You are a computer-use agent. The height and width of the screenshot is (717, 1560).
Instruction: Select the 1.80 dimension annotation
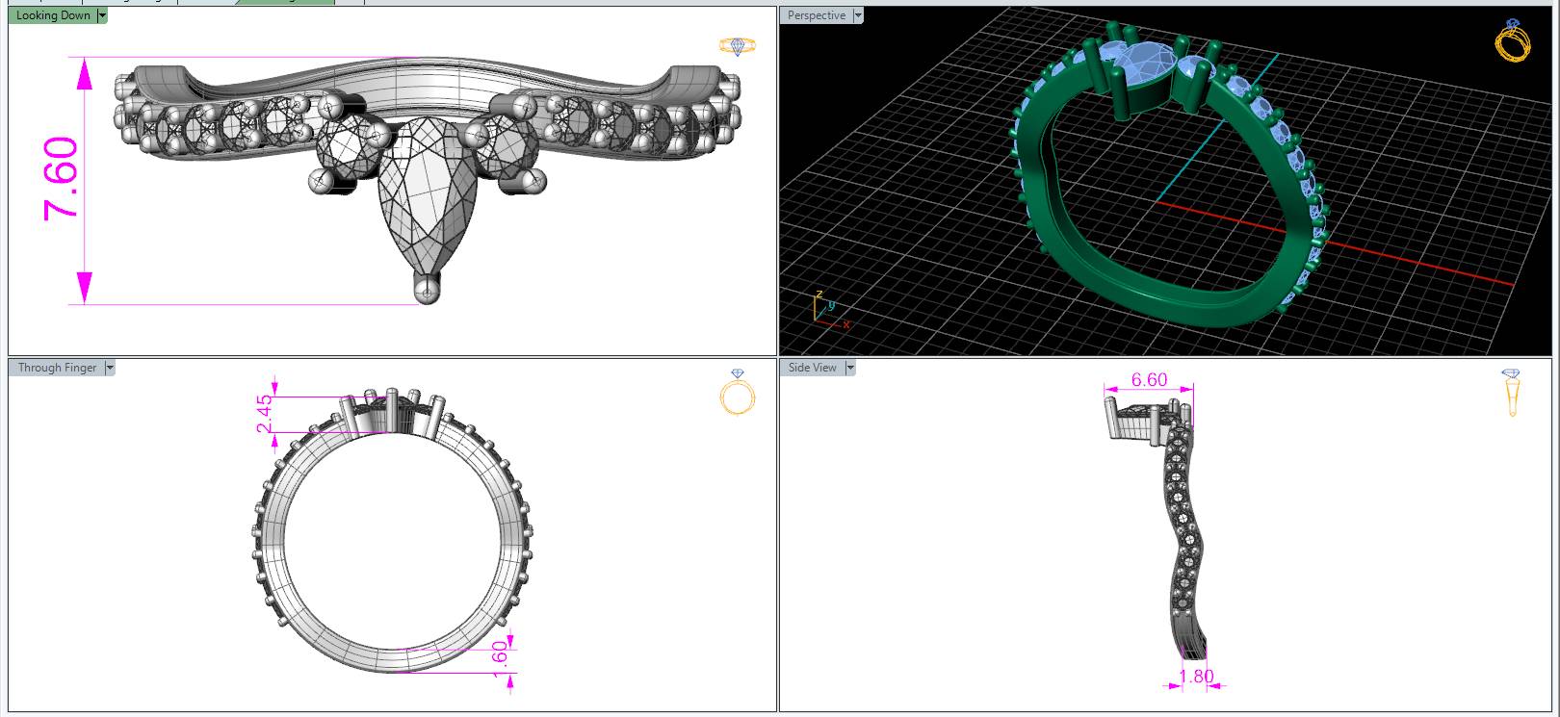1196,677
